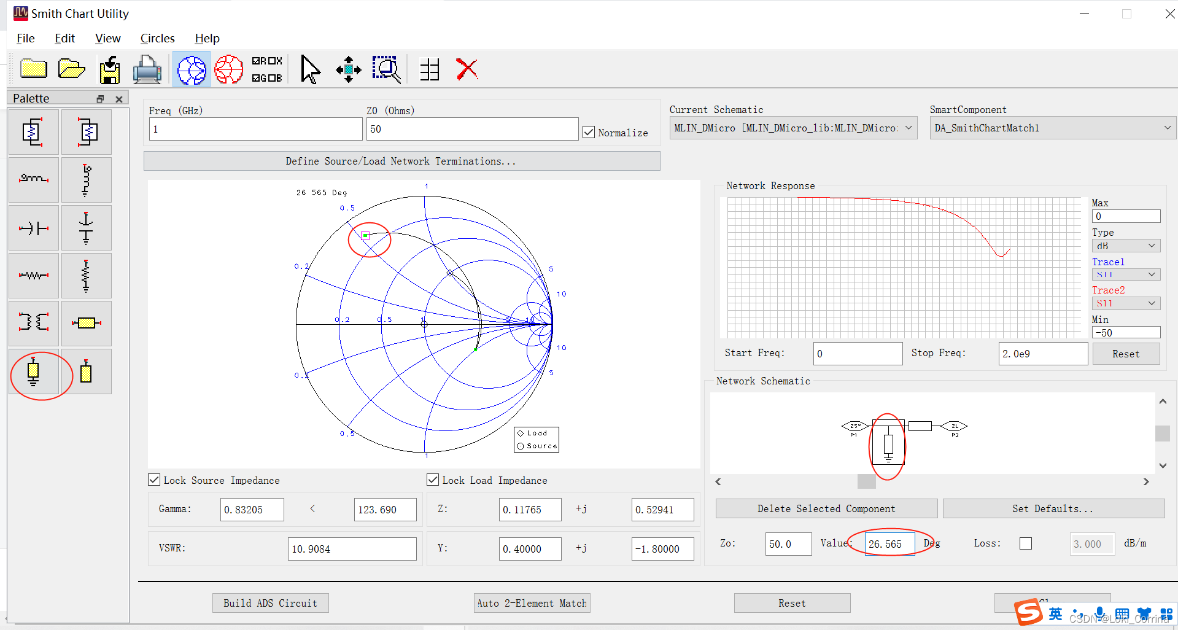Click the grid table toolbar icon
Viewport: 1178px width, 630px height.
pos(430,69)
